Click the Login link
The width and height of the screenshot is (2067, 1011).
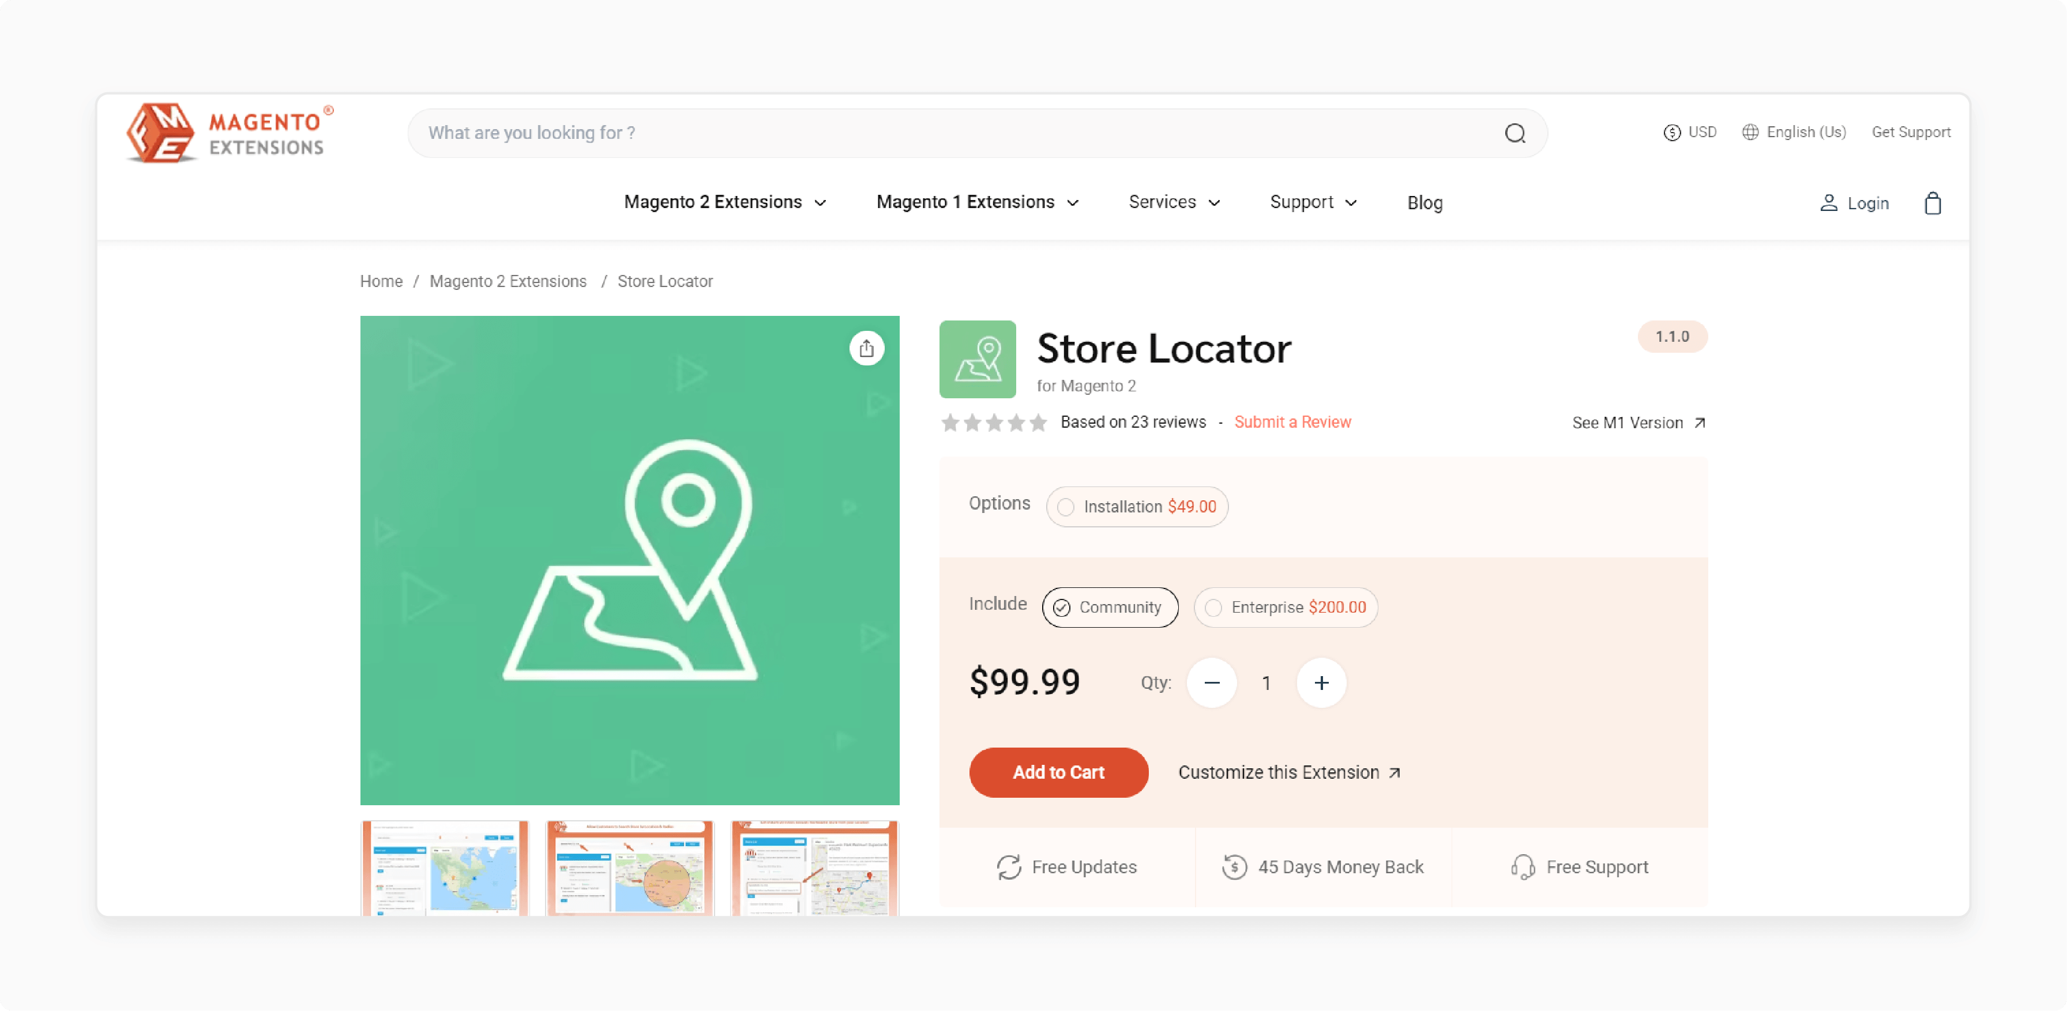1854,203
